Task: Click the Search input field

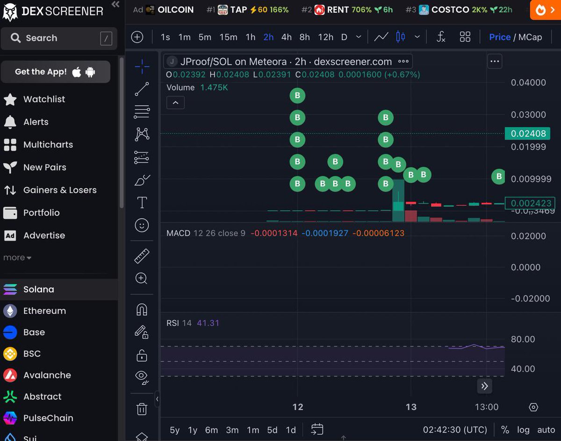Action: [x=58, y=38]
